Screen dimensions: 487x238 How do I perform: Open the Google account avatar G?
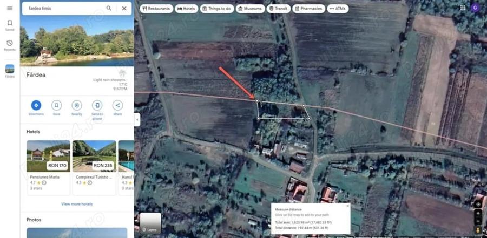pyautogui.click(x=475, y=8)
